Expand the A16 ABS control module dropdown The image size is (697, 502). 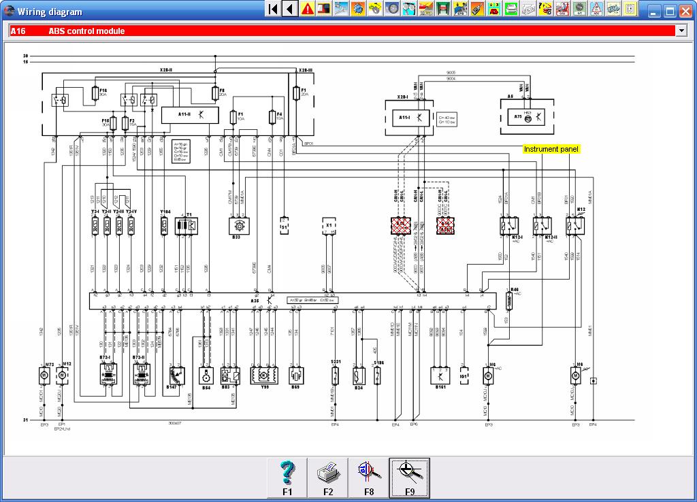pyautogui.click(x=681, y=31)
